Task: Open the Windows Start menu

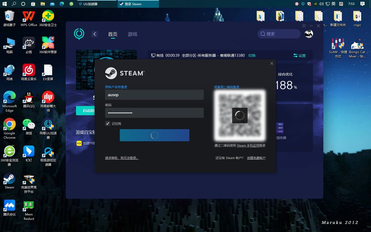Action: coord(4,4)
